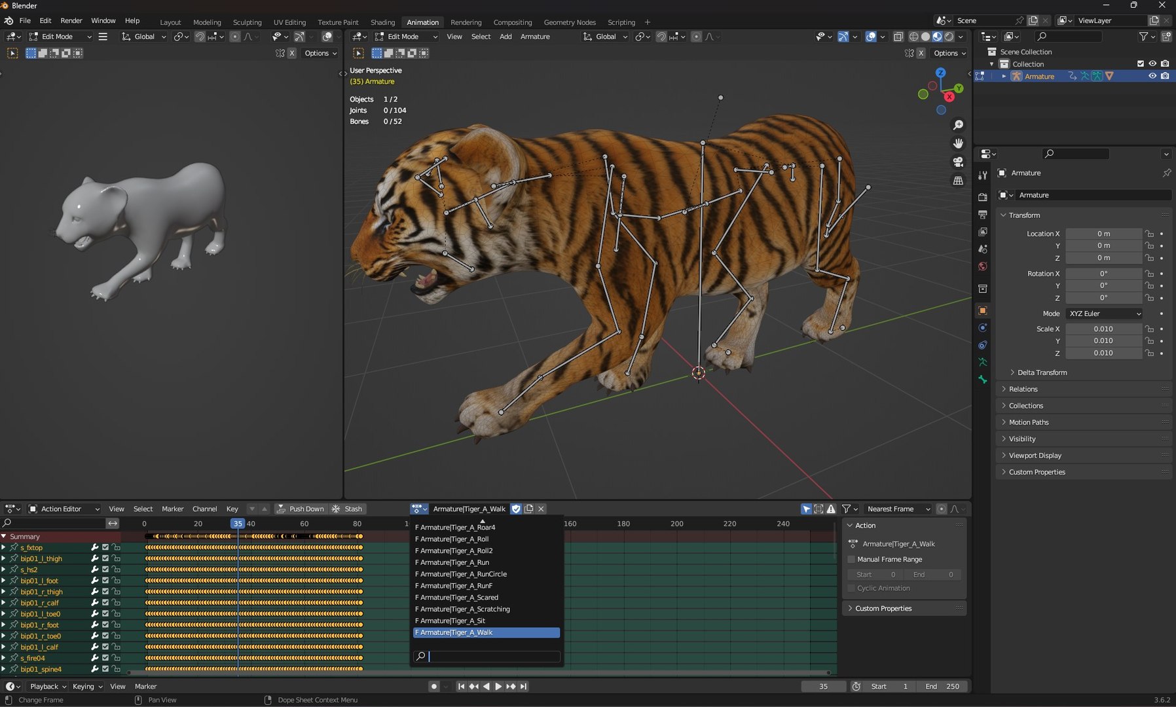Create a new copy of the action

[x=529, y=509]
